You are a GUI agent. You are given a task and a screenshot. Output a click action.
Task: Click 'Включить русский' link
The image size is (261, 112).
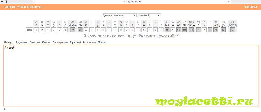pos(156,36)
